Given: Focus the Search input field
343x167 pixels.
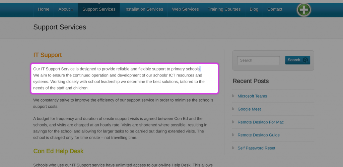Looking at the screenshot, I should (258, 60).
